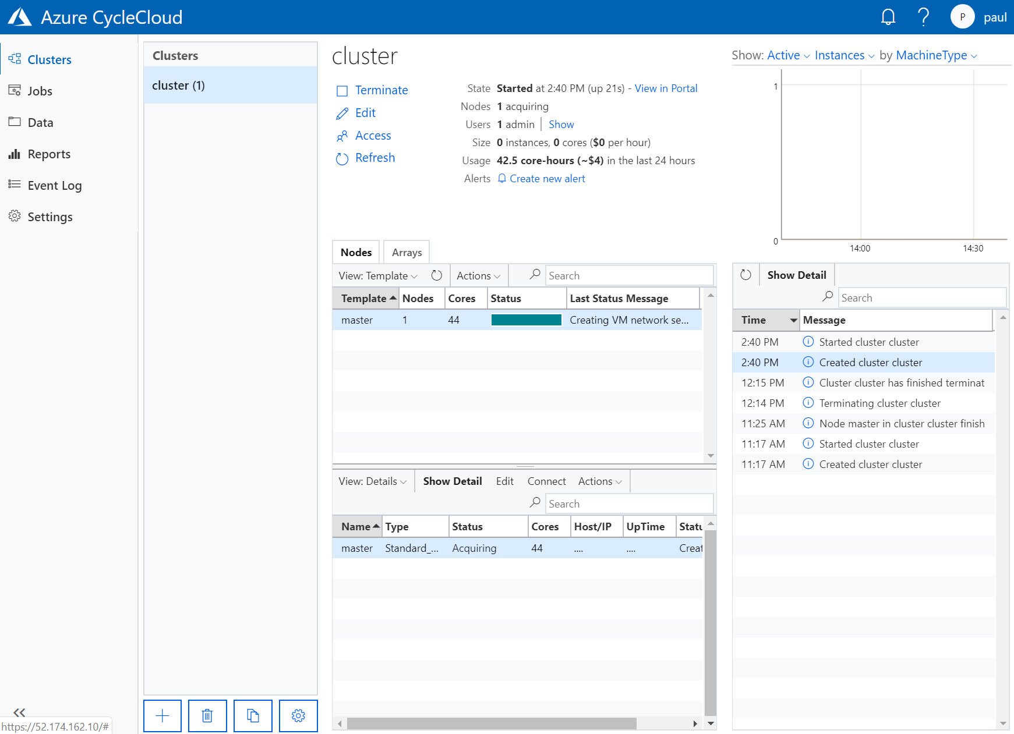Open the Event Log
The width and height of the screenshot is (1014, 734).
coord(55,185)
